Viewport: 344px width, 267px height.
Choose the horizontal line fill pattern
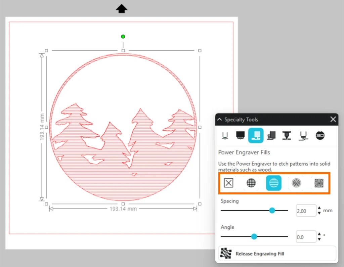tap(273, 183)
